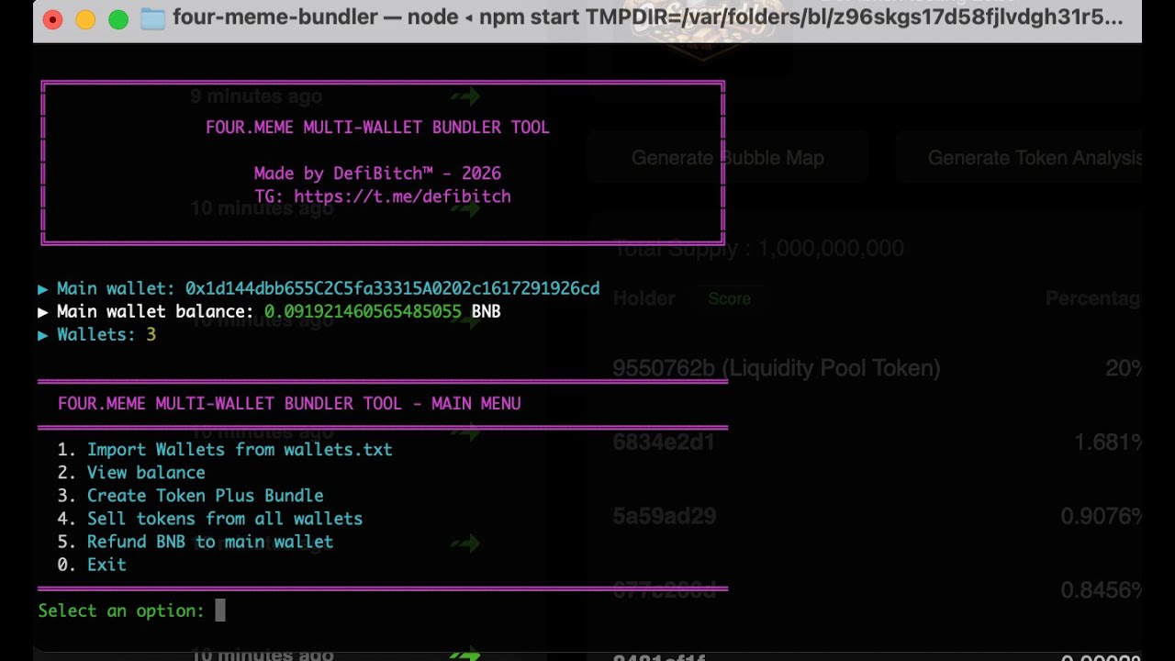Click menu option 0 Exit
This screenshot has width=1175, height=661.
92,564
